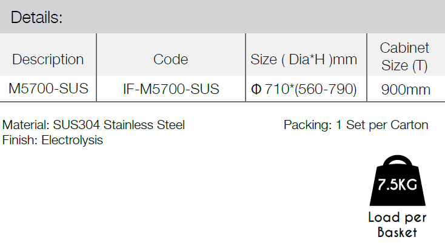Click the handle of the weight icon
The image size is (445, 243).
coord(397,161)
